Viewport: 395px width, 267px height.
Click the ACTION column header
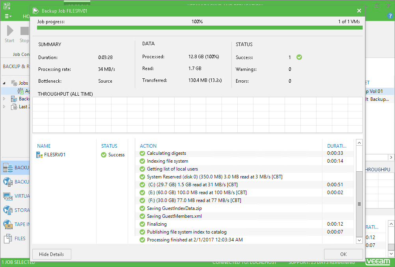pos(148,146)
